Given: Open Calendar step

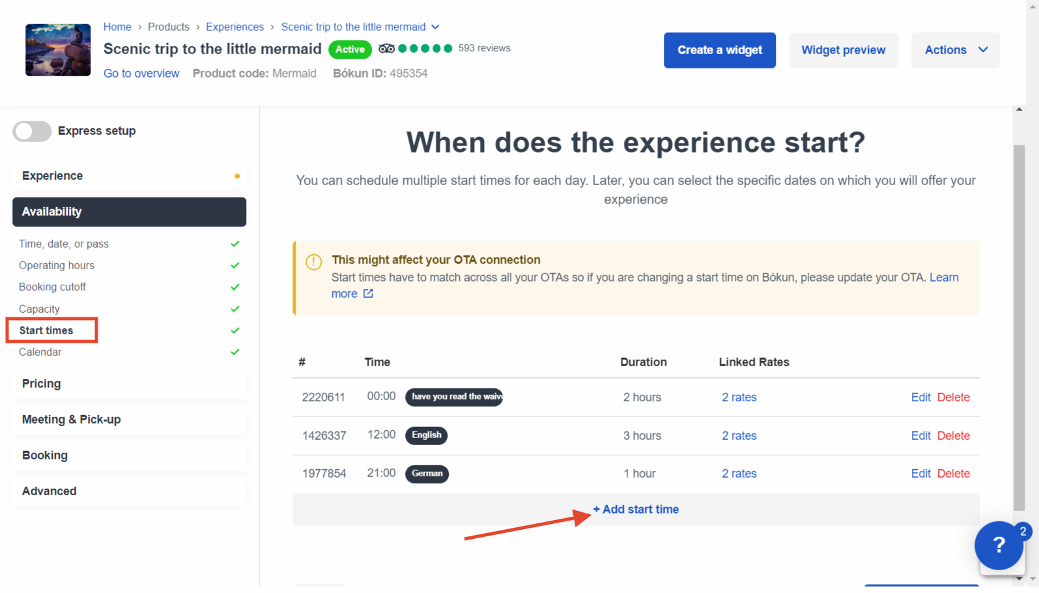Looking at the screenshot, I should click(x=40, y=352).
